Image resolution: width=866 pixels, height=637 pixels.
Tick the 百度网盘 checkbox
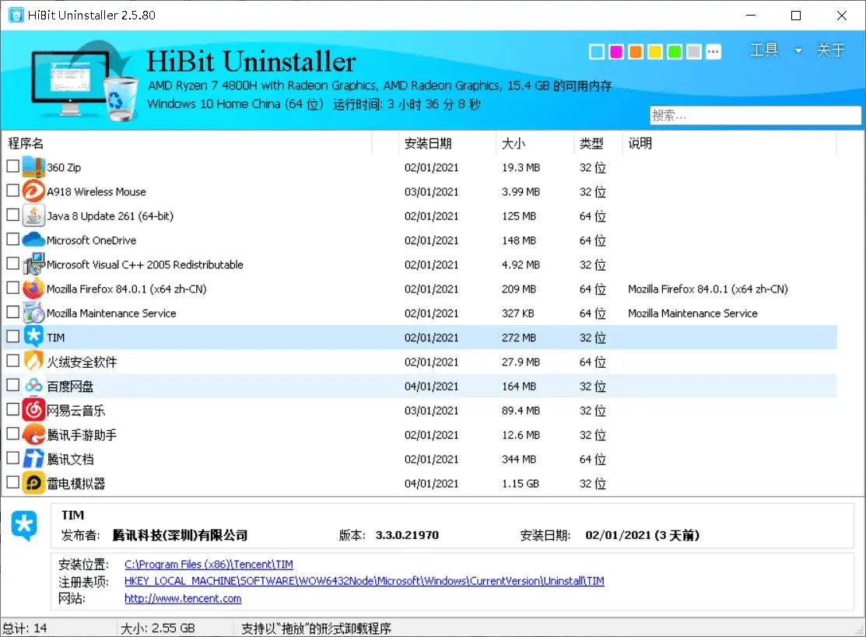[12, 384]
